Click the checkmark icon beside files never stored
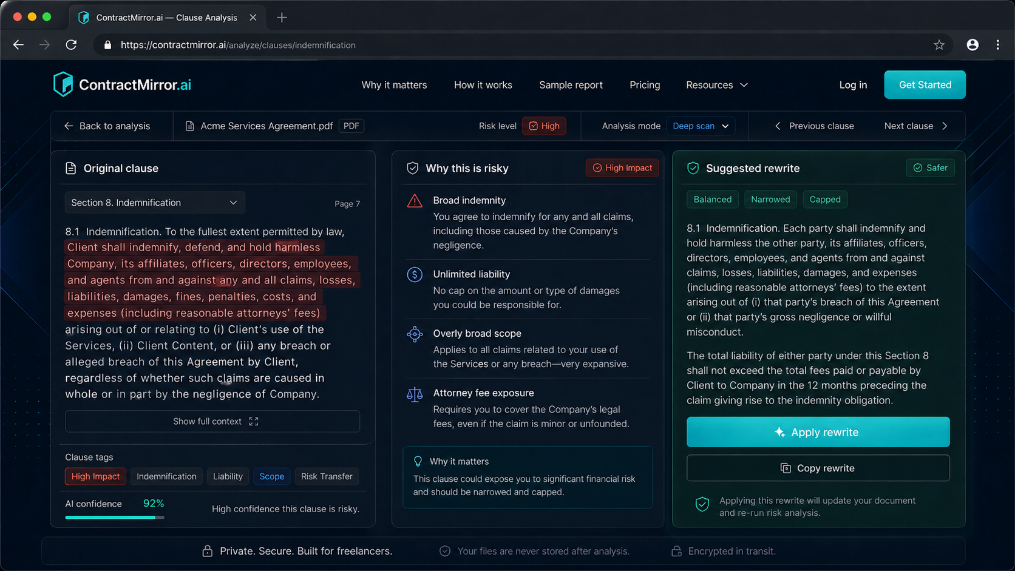The height and width of the screenshot is (571, 1015). point(445,551)
